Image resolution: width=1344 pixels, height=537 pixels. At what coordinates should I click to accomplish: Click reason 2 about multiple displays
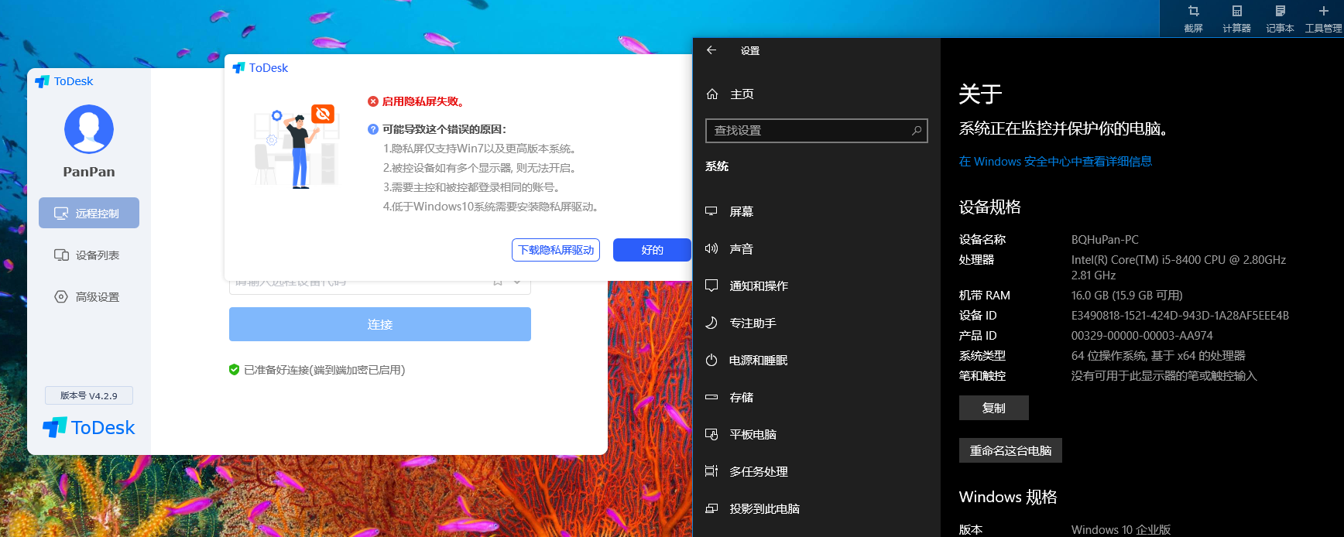click(x=479, y=168)
